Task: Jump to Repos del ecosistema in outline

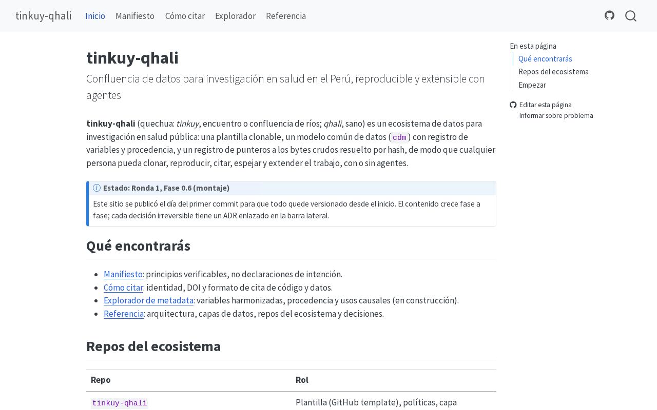Action: [553, 72]
